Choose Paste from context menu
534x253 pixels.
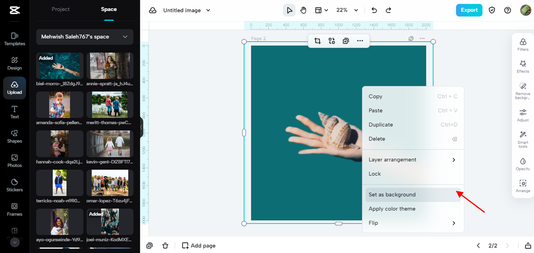413,110
